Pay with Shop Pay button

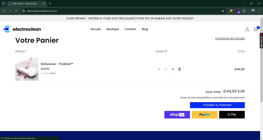click(x=177, y=115)
